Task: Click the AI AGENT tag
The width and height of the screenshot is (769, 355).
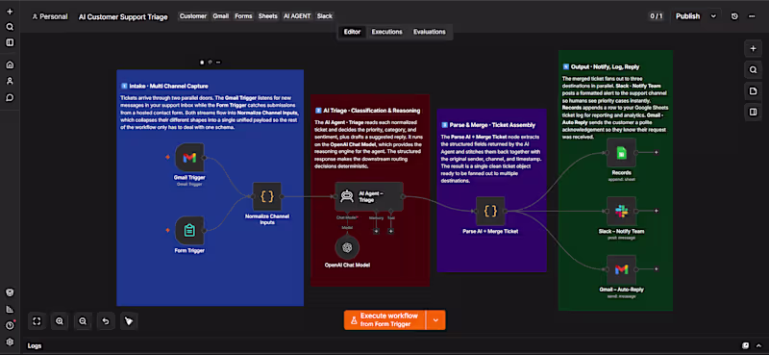Action: (x=297, y=16)
